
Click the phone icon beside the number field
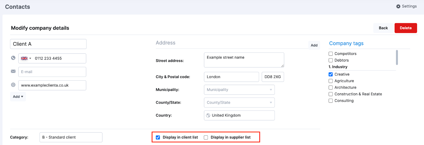(13, 58)
